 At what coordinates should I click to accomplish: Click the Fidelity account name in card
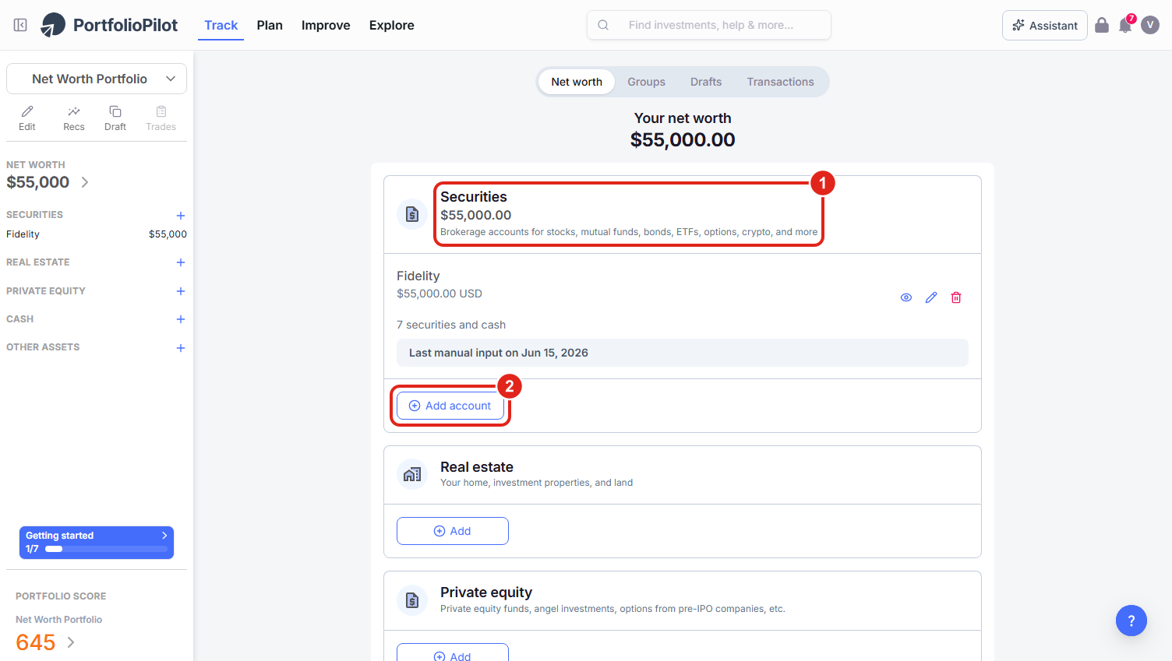pos(418,276)
